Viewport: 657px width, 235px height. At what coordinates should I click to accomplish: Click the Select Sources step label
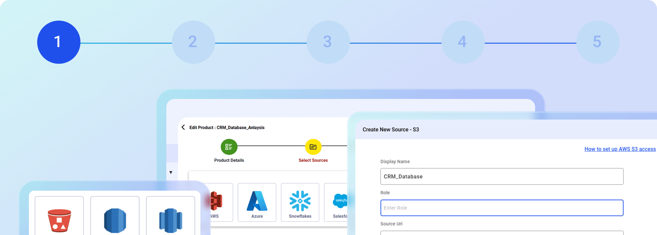[x=313, y=160]
